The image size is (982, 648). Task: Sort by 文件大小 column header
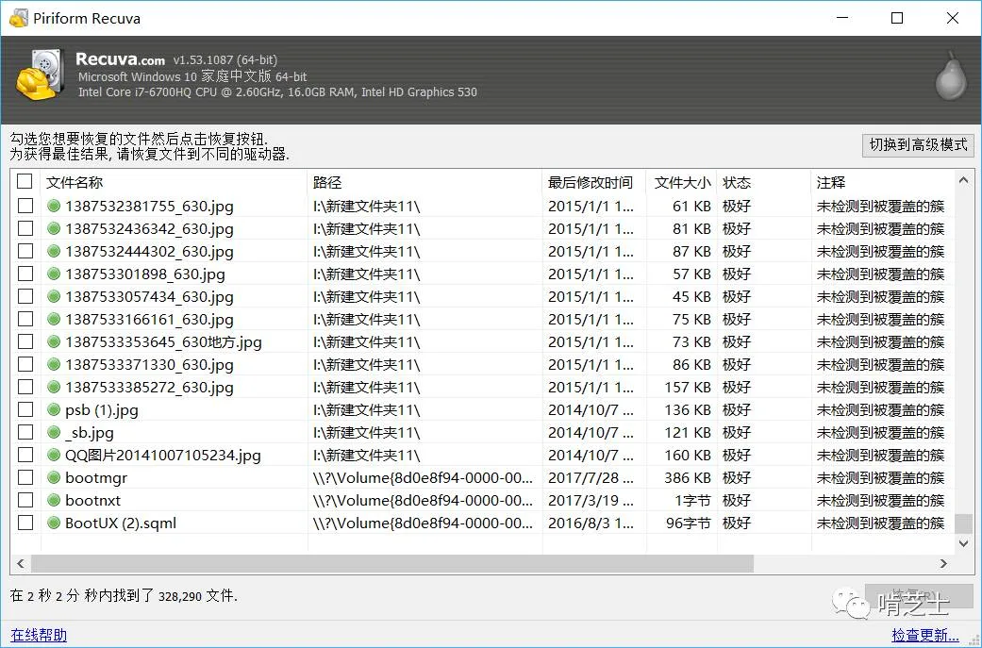coord(681,182)
